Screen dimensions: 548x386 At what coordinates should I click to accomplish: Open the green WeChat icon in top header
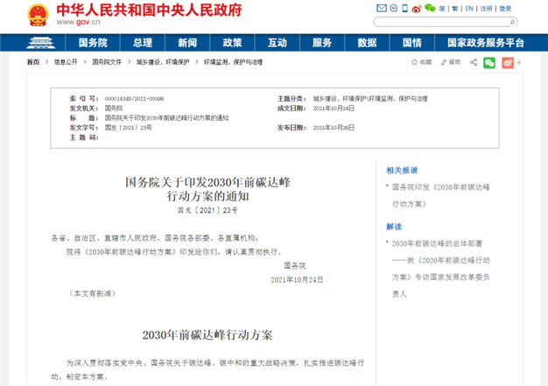click(430, 8)
